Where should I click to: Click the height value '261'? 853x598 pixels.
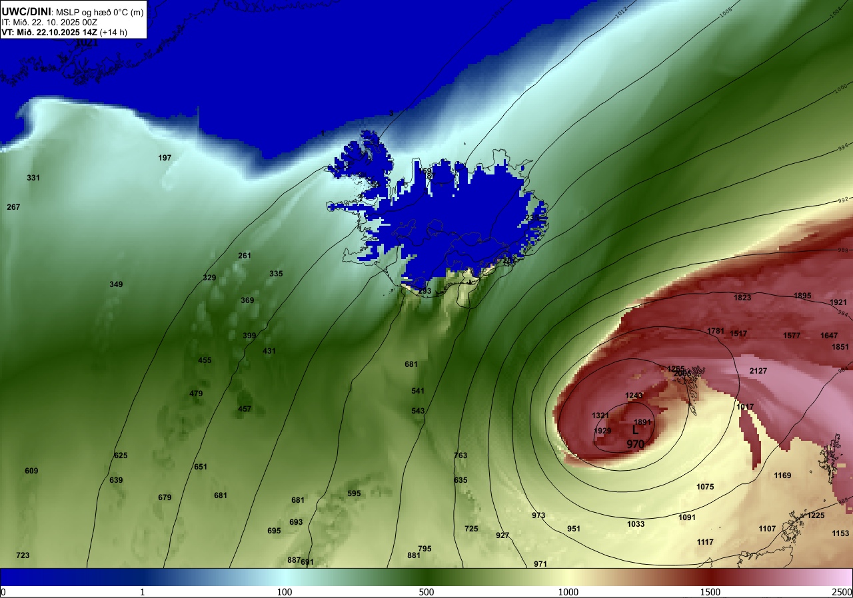(245, 256)
